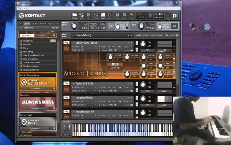Image resolution: width=231 pixels, height=145 pixels.
Task: Click the BPM value field 117.60
Action: click(101, 28)
